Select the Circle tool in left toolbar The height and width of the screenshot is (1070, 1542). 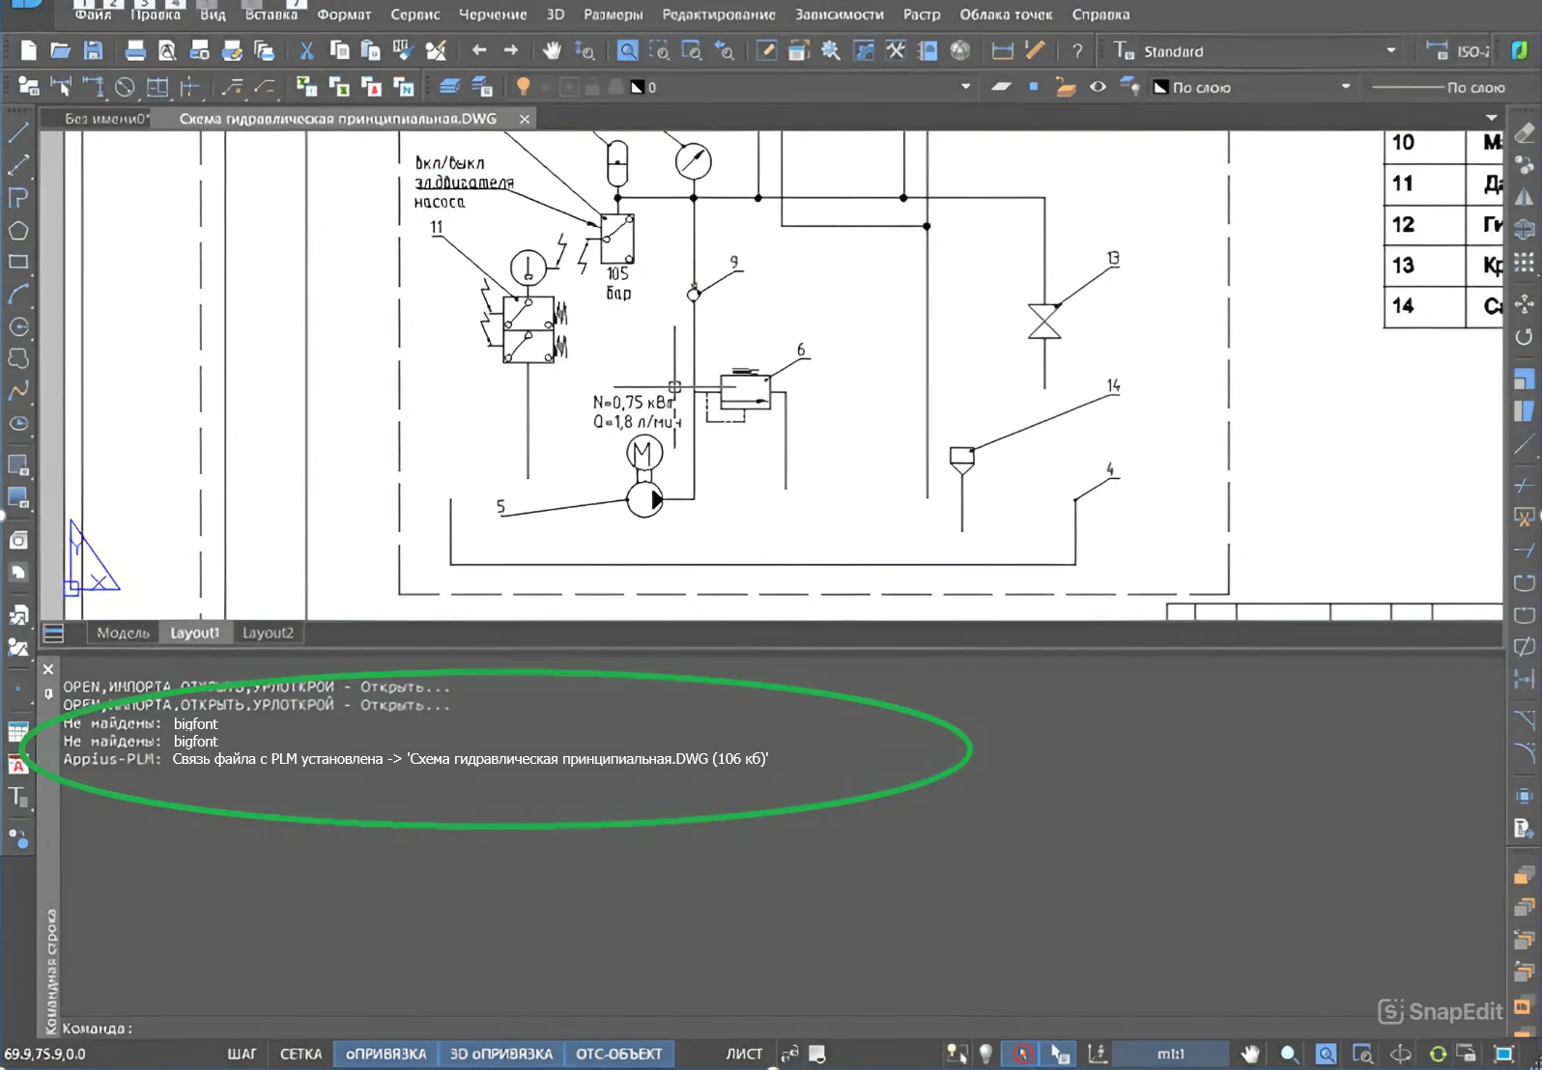[18, 326]
